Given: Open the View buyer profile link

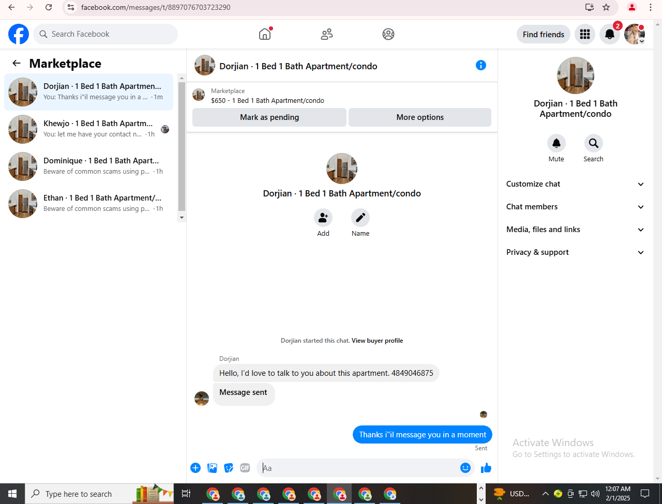Looking at the screenshot, I should point(377,341).
